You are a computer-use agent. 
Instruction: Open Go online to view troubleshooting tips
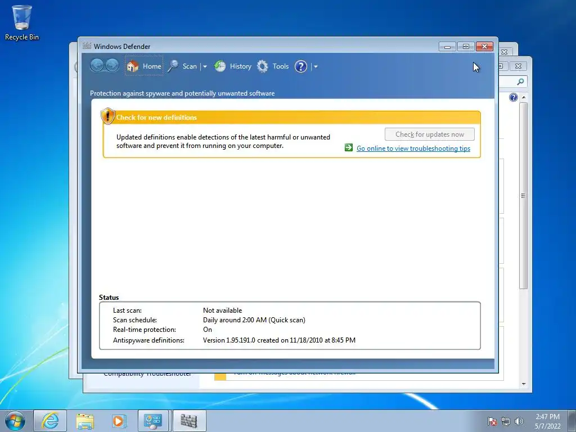413,148
